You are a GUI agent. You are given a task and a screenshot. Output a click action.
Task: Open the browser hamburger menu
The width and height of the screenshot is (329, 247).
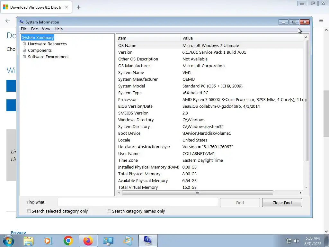pos(321,20)
